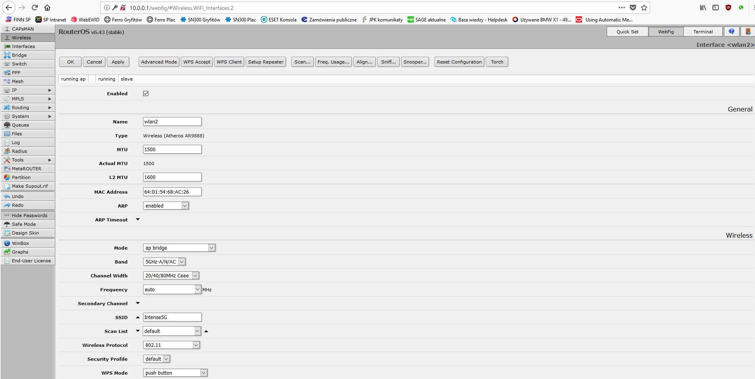Click the Setup Repeater button
The width and height of the screenshot is (755, 379).
pos(266,62)
